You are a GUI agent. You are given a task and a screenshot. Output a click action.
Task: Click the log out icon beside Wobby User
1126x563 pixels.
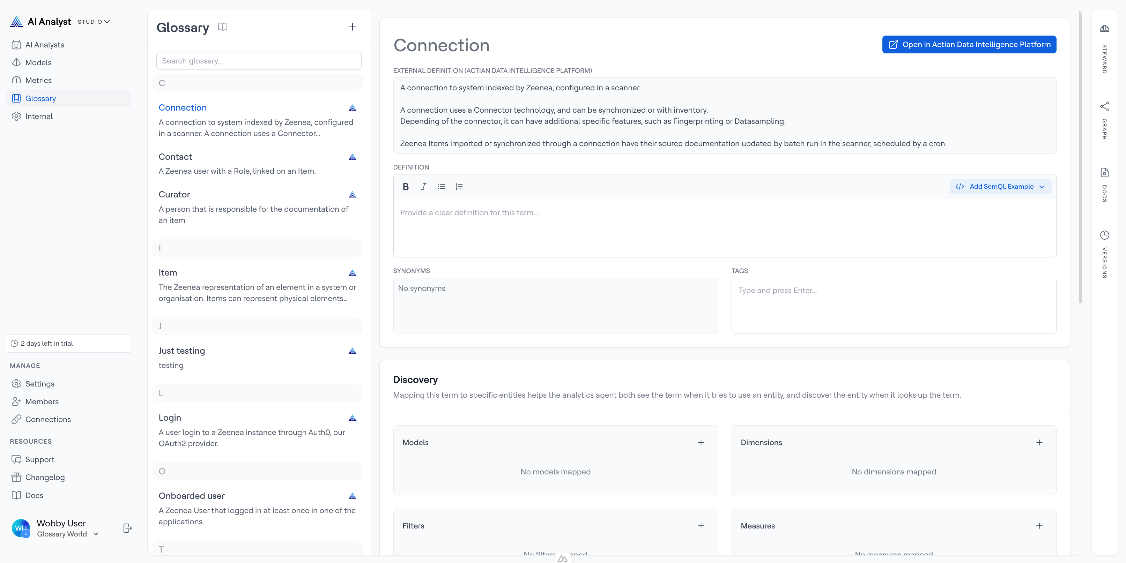(127, 528)
